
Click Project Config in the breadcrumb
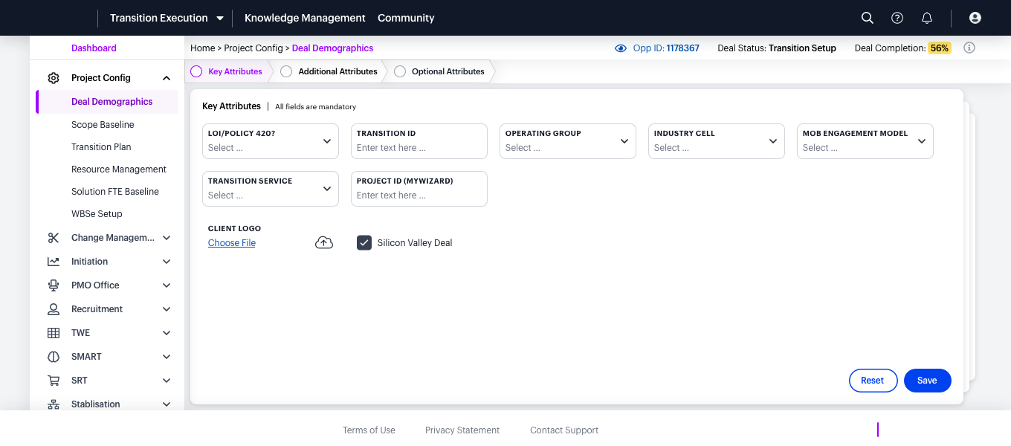pos(253,48)
